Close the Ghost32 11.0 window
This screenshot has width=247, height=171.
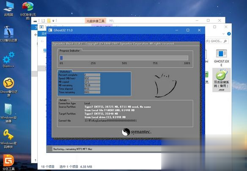pos(199,30)
